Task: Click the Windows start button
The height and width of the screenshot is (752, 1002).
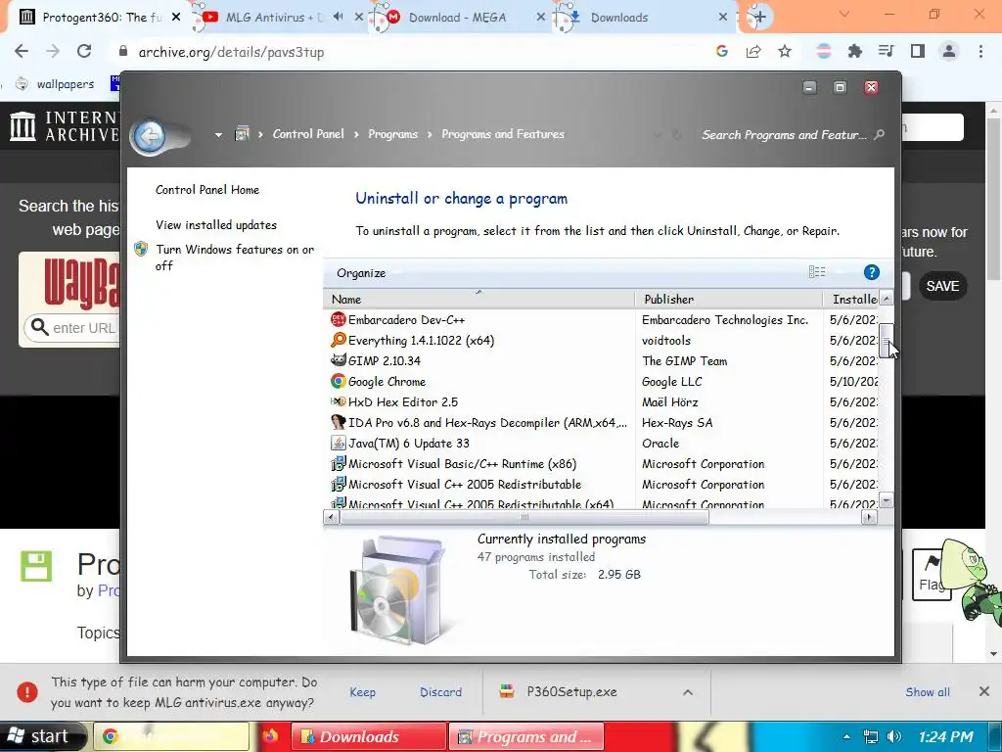Action: tap(40, 736)
